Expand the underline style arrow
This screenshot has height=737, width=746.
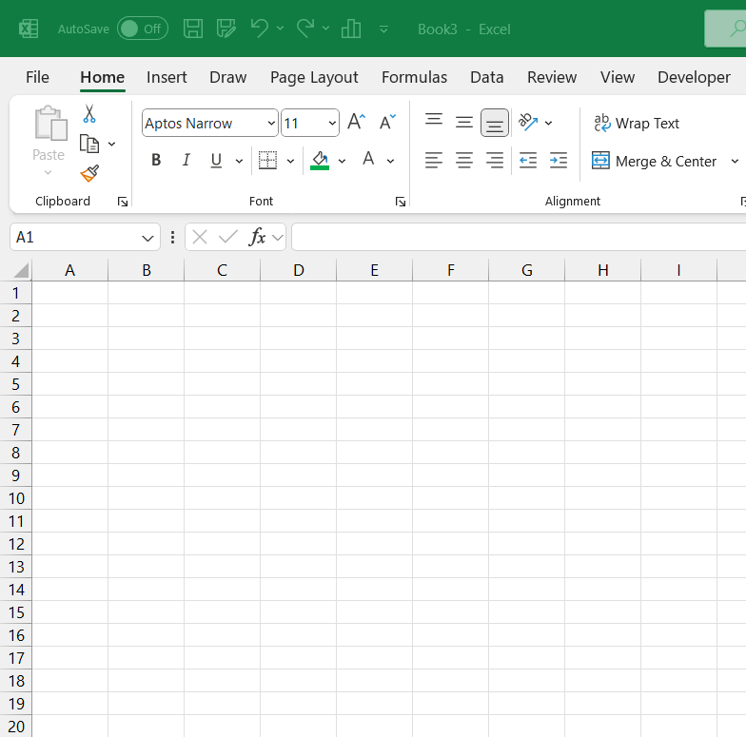click(240, 162)
